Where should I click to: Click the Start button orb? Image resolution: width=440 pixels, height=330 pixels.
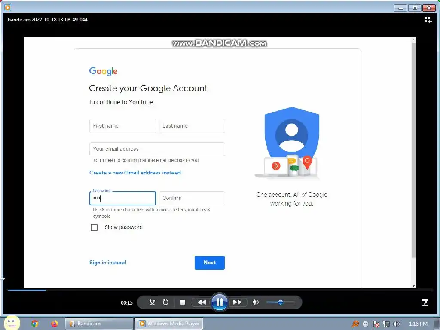(x=12, y=323)
